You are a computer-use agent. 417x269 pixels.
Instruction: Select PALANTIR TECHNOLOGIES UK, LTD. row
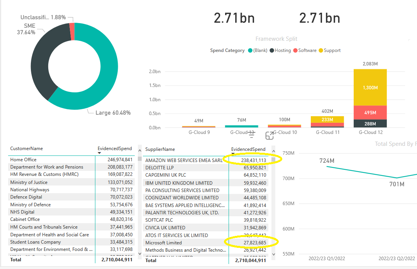point(205,212)
